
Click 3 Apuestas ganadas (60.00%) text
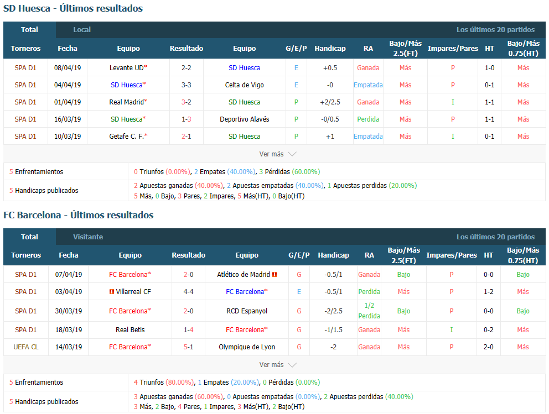(x=178, y=397)
